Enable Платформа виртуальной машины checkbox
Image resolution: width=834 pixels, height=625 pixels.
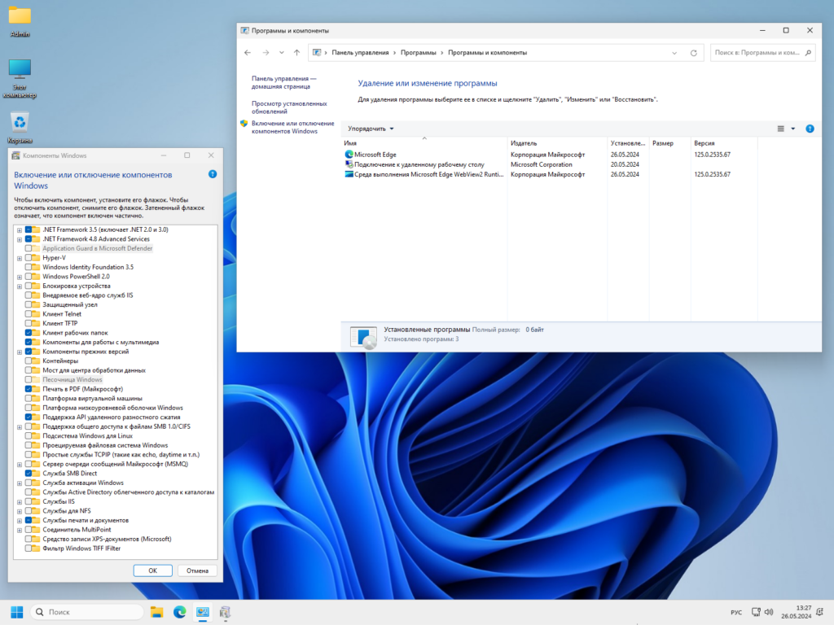point(29,398)
